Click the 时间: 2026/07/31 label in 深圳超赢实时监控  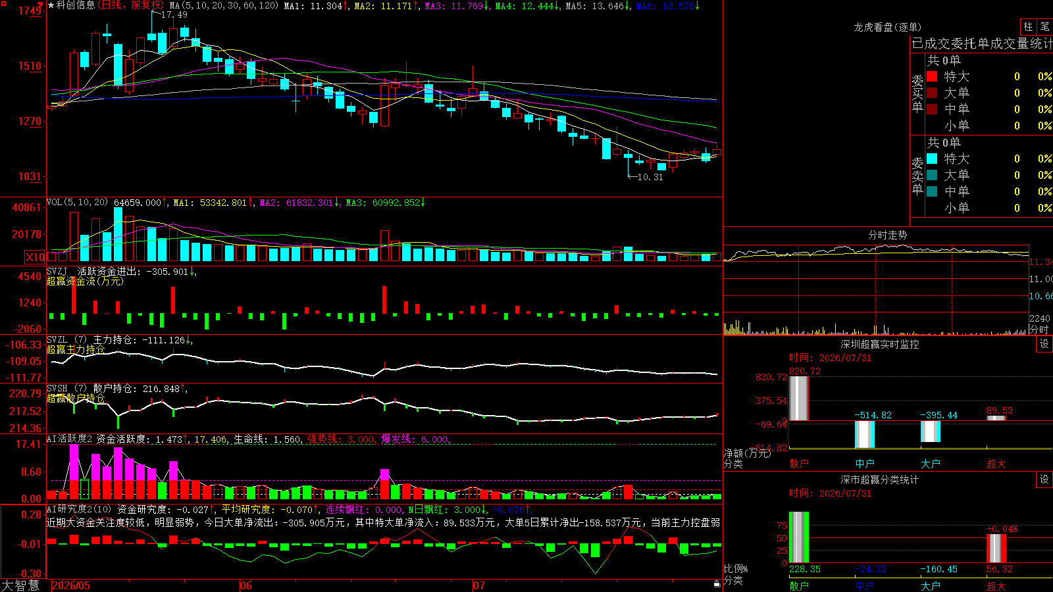(x=830, y=358)
